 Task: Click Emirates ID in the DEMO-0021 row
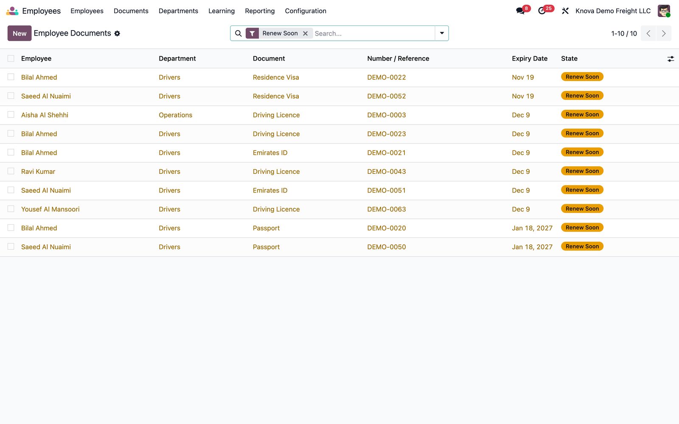tap(270, 153)
